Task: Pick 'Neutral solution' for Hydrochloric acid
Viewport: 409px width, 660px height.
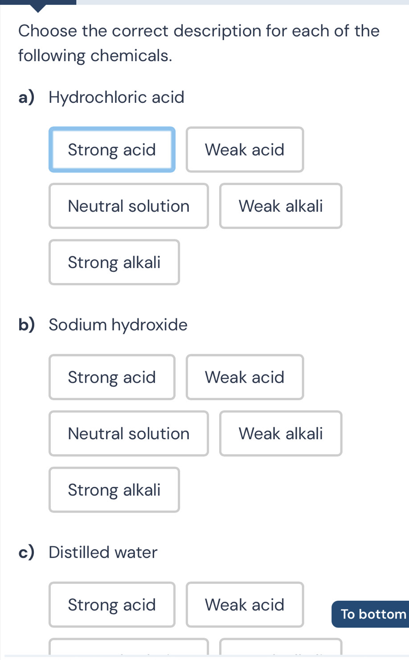Action: click(128, 206)
